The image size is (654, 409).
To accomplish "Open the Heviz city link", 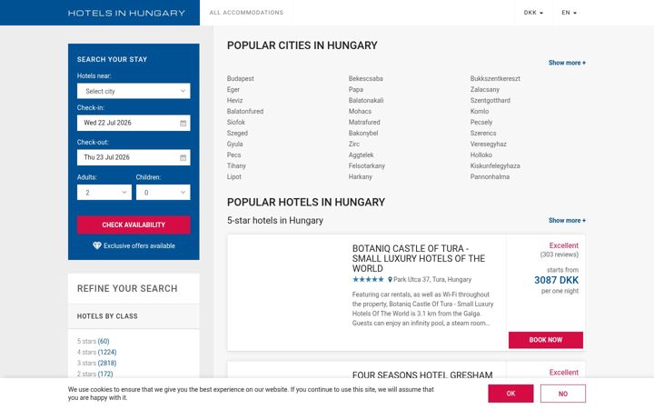I will click(x=235, y=100).
